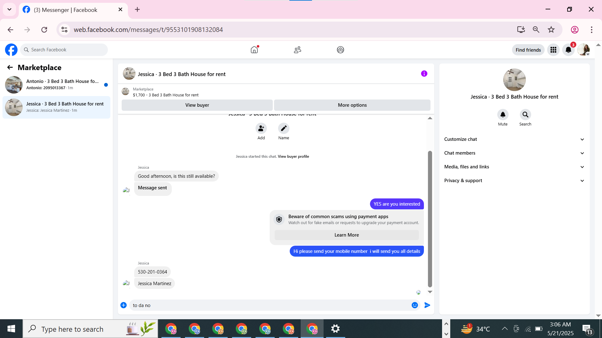Click the Facebook logo icon

[x=11, y=50]
